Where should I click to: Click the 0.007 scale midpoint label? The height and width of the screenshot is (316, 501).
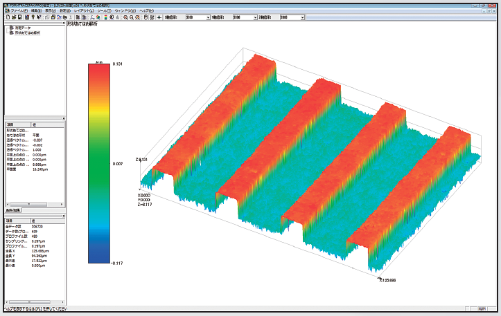[117, 164]
